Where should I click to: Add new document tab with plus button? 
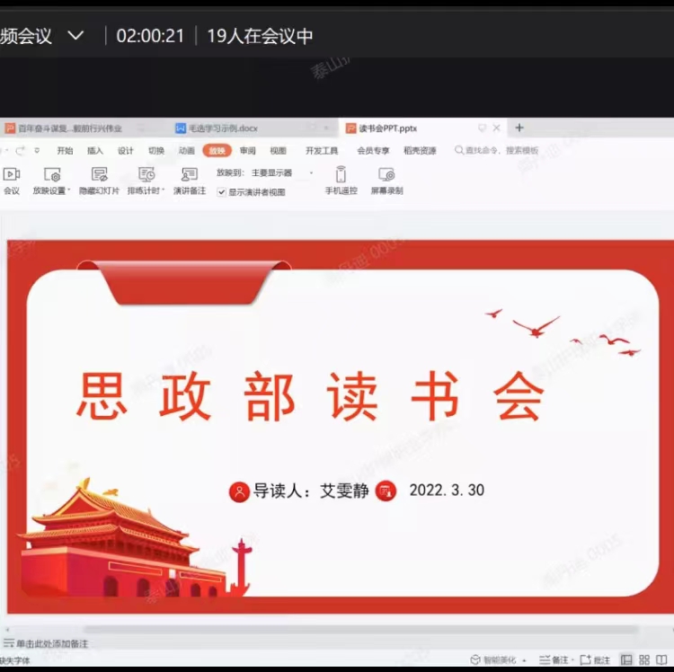click(x=519, y=128)
